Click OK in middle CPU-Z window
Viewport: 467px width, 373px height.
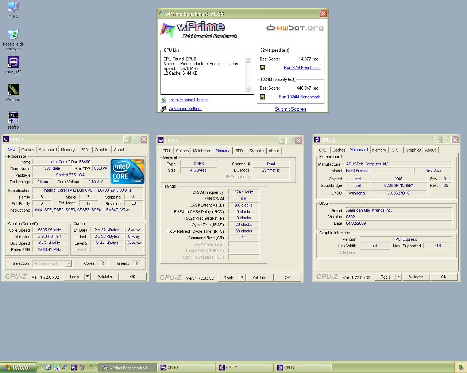(287, 278)
